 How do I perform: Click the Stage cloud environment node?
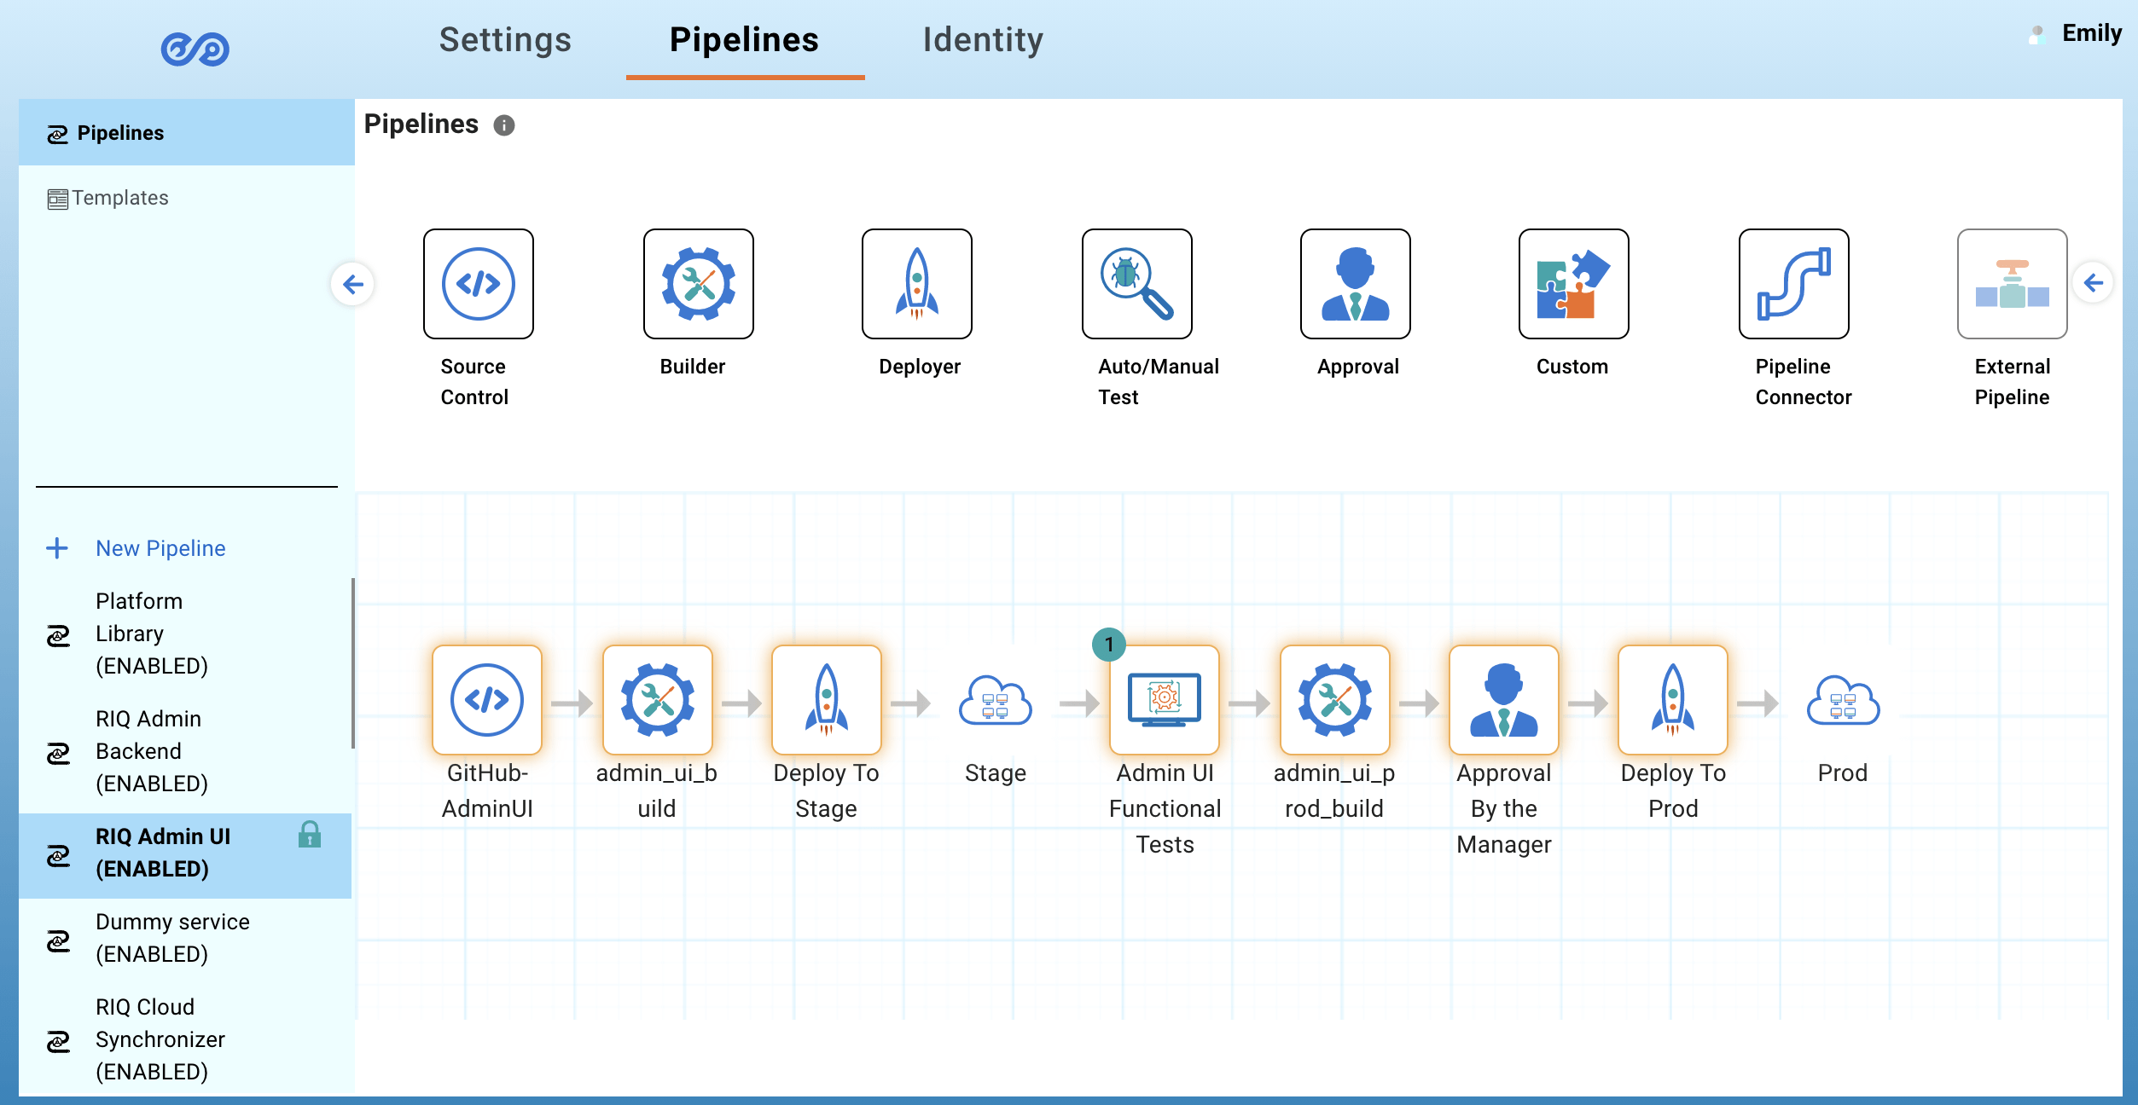[x=995, y=702]
